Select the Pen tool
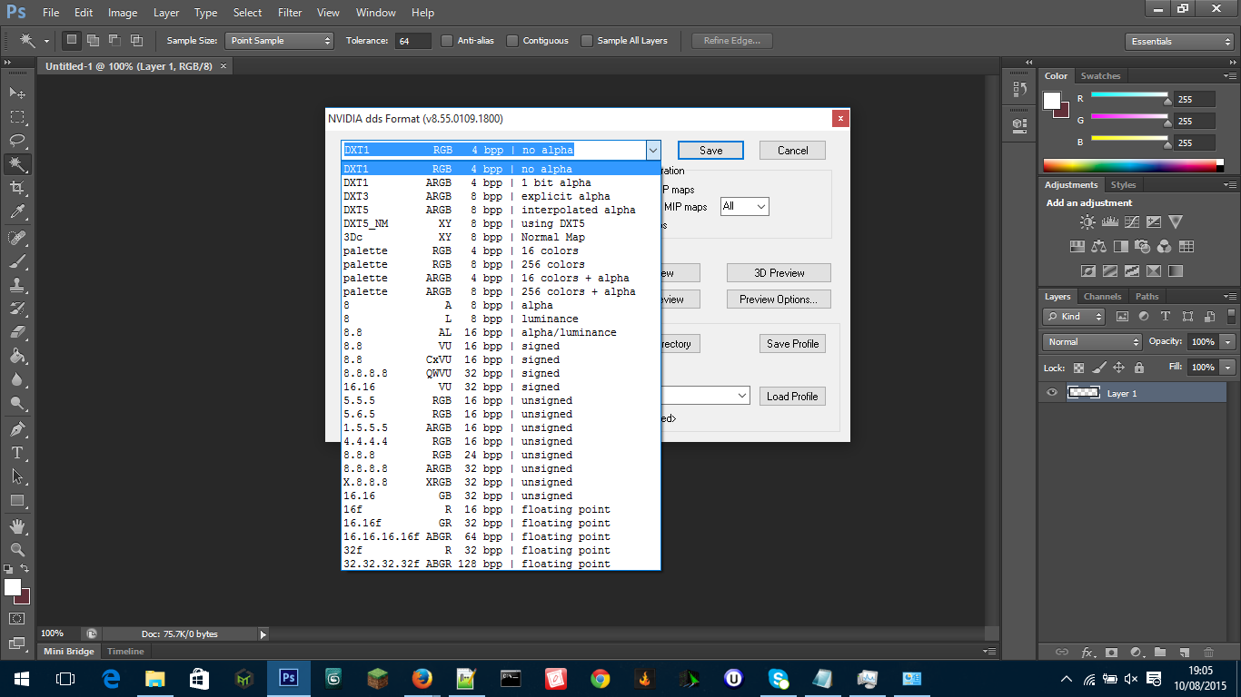Screen dimensions: 1241x697 click(x=17, y=429)
